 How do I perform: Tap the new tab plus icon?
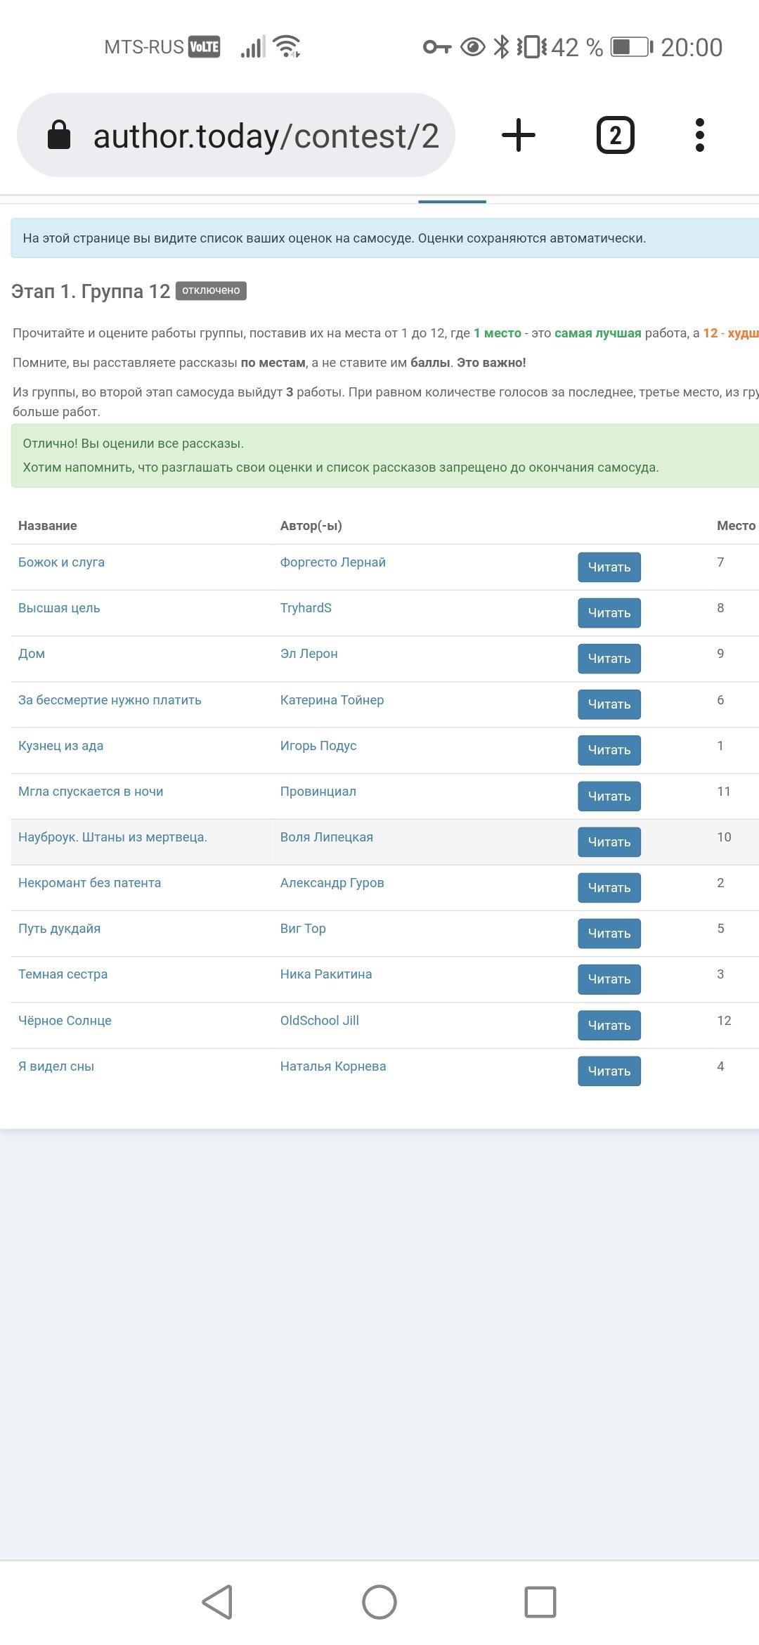519,135
